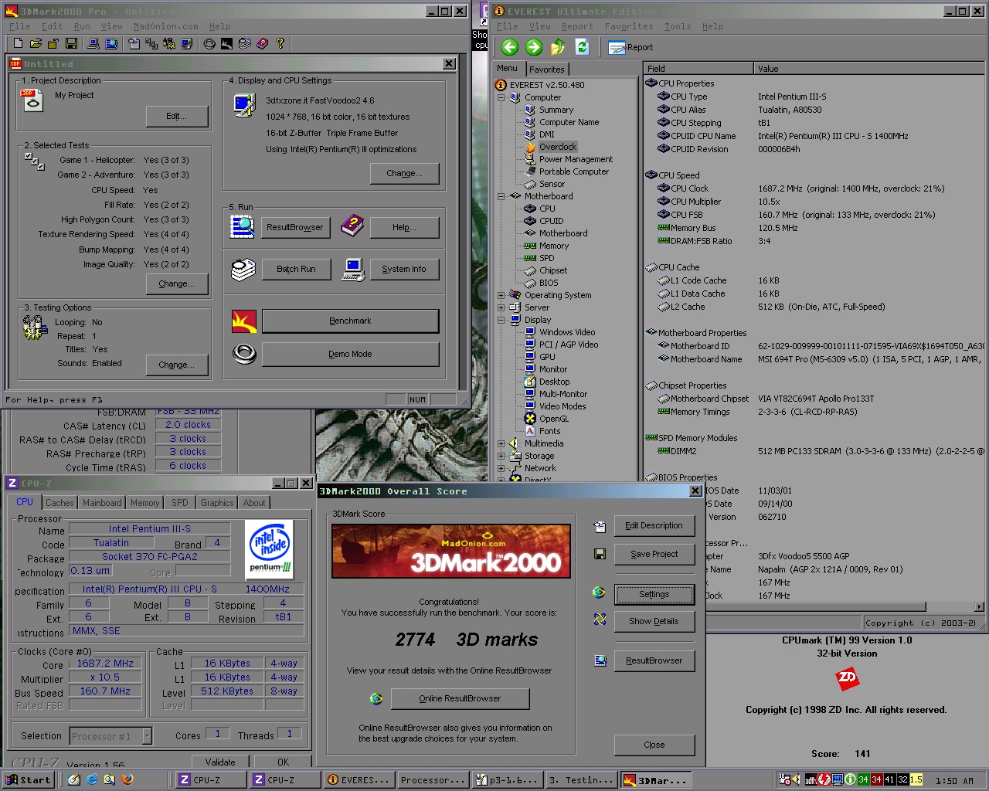This screenshot has width=989, height=791.
Task: Click System Info computer icon in 3DMark toolbar
Action: point(93,44)
